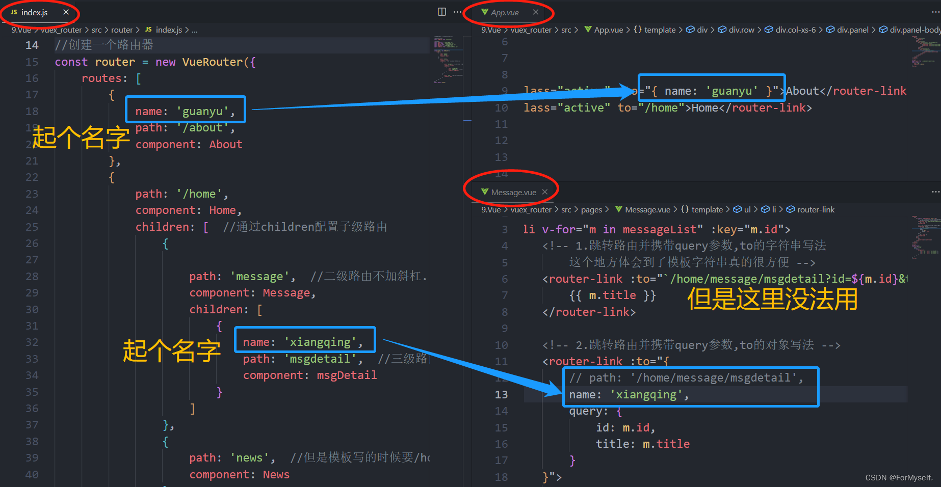Click the Vue icon on App.vue tab

(x=485, y=12)
